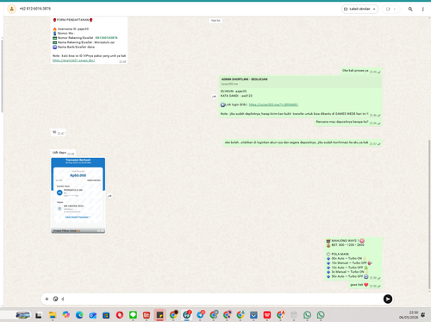The width and height of the screenshot is (431, 322).
Task: Select the 'gass kak' message
Action: [365, 285]
